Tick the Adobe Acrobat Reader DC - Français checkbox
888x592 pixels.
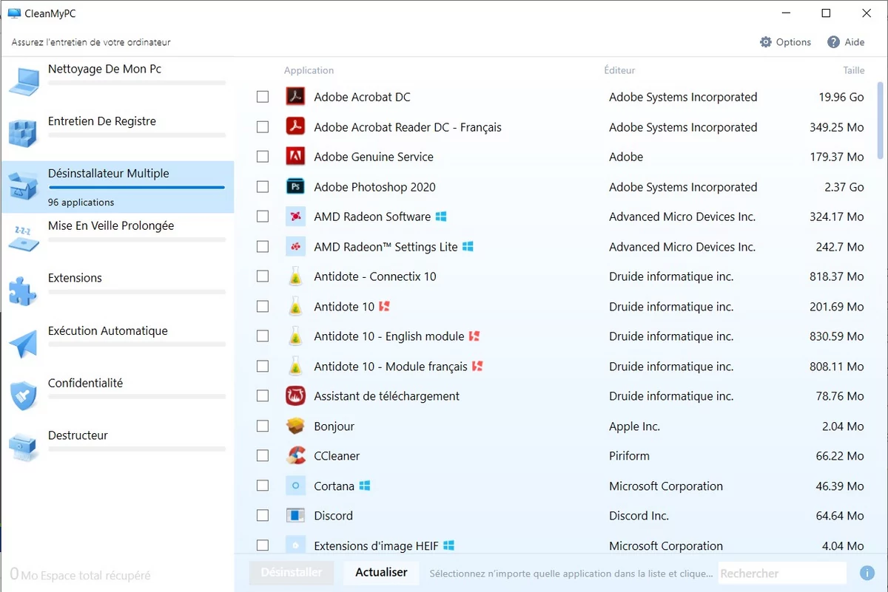point(263,127)
